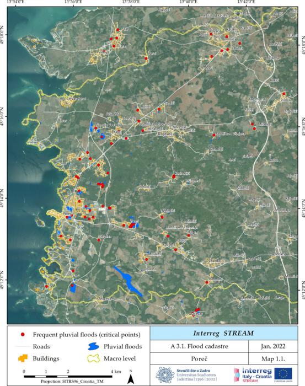Click the "Roads" legend label
305x386 pixels.
[x=41, y=347]
